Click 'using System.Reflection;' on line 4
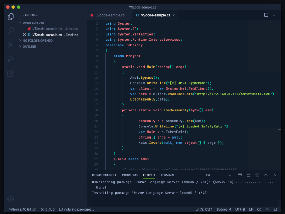285x214 pixels. point(130,34)
